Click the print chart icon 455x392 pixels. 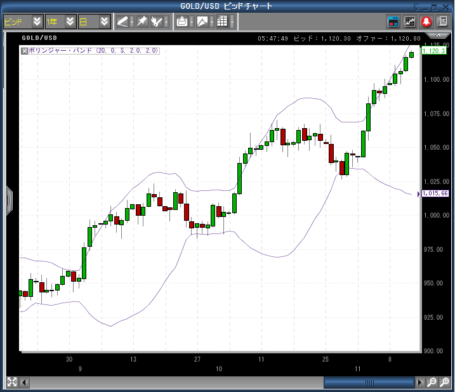[x=182, y=22]
